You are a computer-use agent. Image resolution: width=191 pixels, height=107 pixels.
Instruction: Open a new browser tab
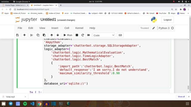click(61, 5)
